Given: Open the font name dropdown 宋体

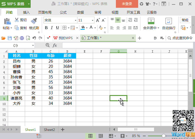Looking at the screenshot, I should click(x=75, y=20).
